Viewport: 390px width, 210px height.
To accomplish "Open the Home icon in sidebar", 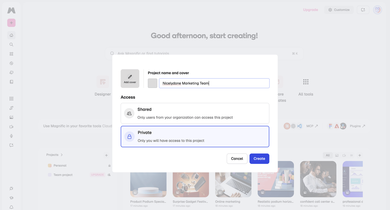I will (x=11, y=35).
